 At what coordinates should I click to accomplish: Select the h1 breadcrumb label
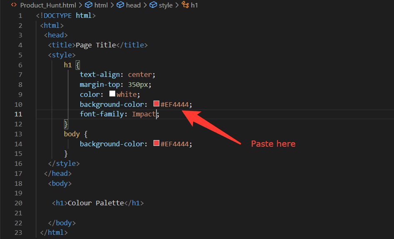194,5
